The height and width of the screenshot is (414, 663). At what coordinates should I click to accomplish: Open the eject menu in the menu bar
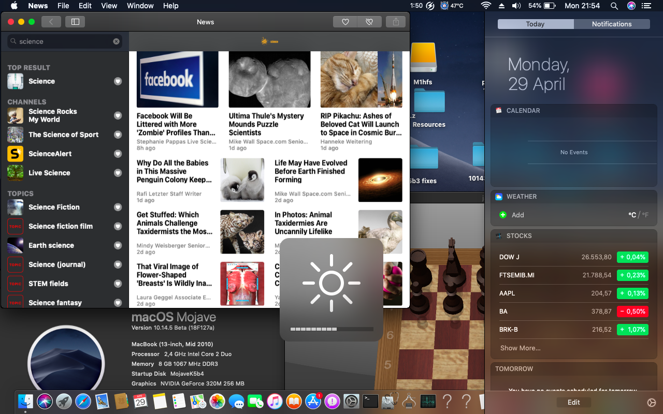click(x=501, y=6)
